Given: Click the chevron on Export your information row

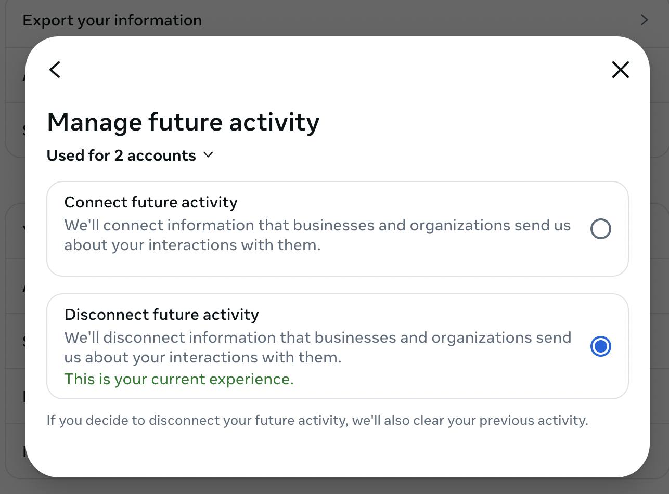Looking at the screenshot, I should (x=644, y=20).
